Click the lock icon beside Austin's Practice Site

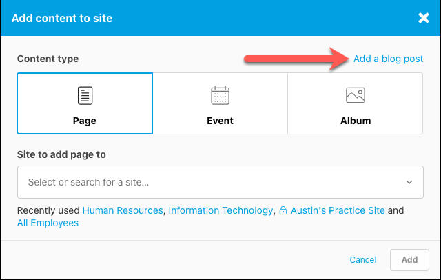point(283,210)
